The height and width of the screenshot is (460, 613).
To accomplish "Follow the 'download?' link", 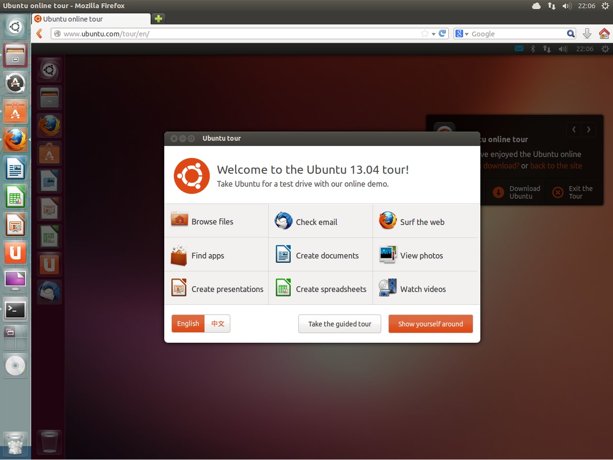I will point(501,166).
